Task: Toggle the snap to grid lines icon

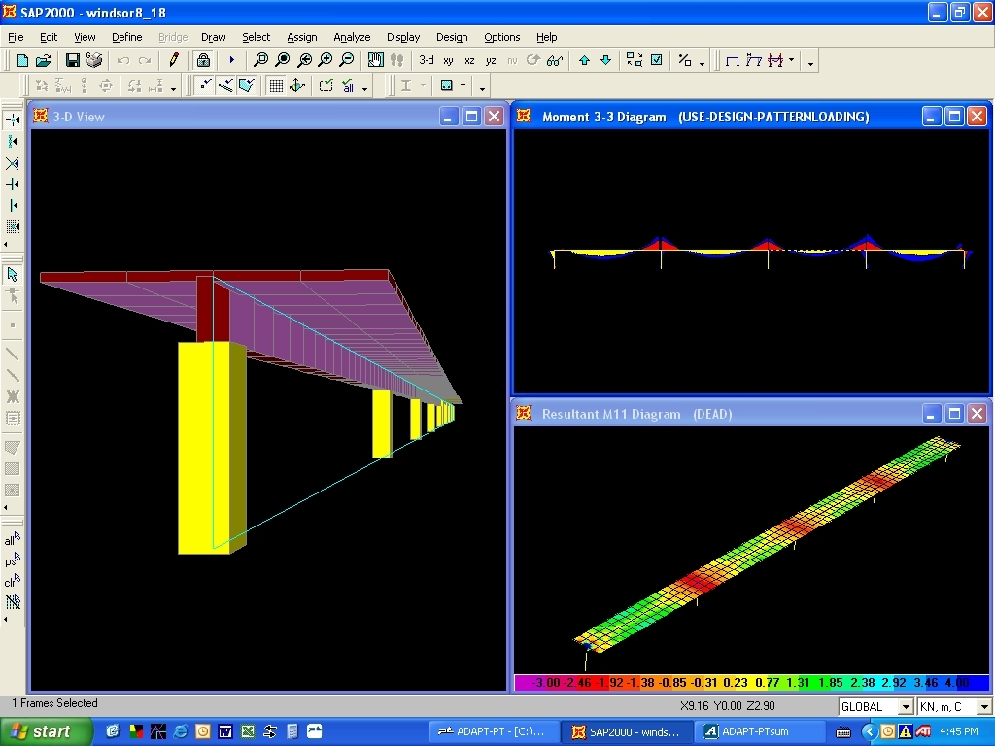Action: (276, 85)
